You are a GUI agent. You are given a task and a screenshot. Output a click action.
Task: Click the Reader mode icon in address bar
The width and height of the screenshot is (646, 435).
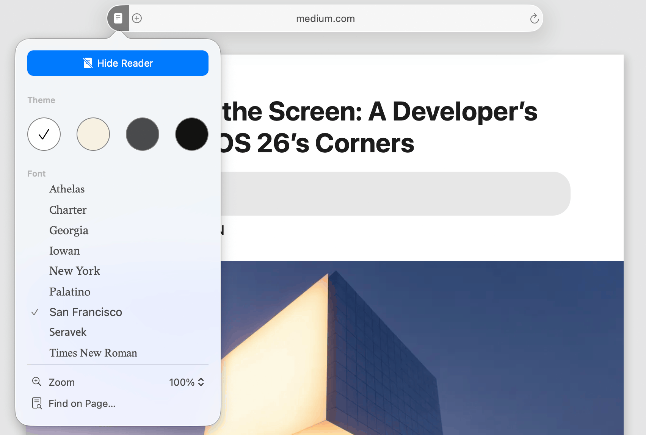pos(118,18)
